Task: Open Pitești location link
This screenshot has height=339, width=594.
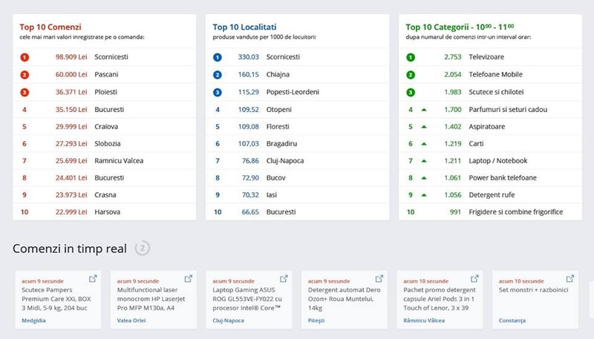Action: (316, 320)
